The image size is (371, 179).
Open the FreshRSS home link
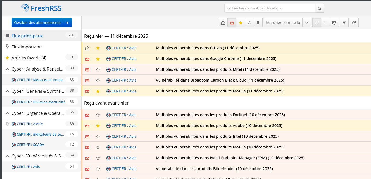point(41,8)
